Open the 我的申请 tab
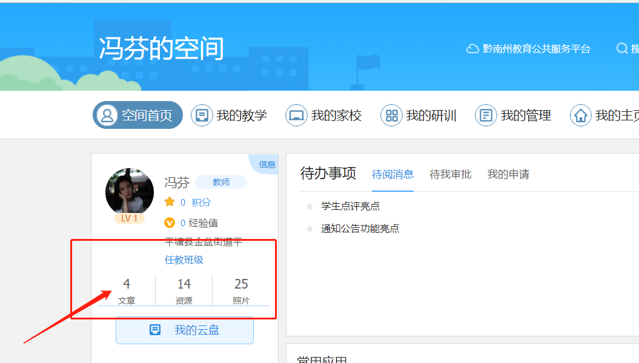The width and height of the screenshot is (639, 363). 508,174
